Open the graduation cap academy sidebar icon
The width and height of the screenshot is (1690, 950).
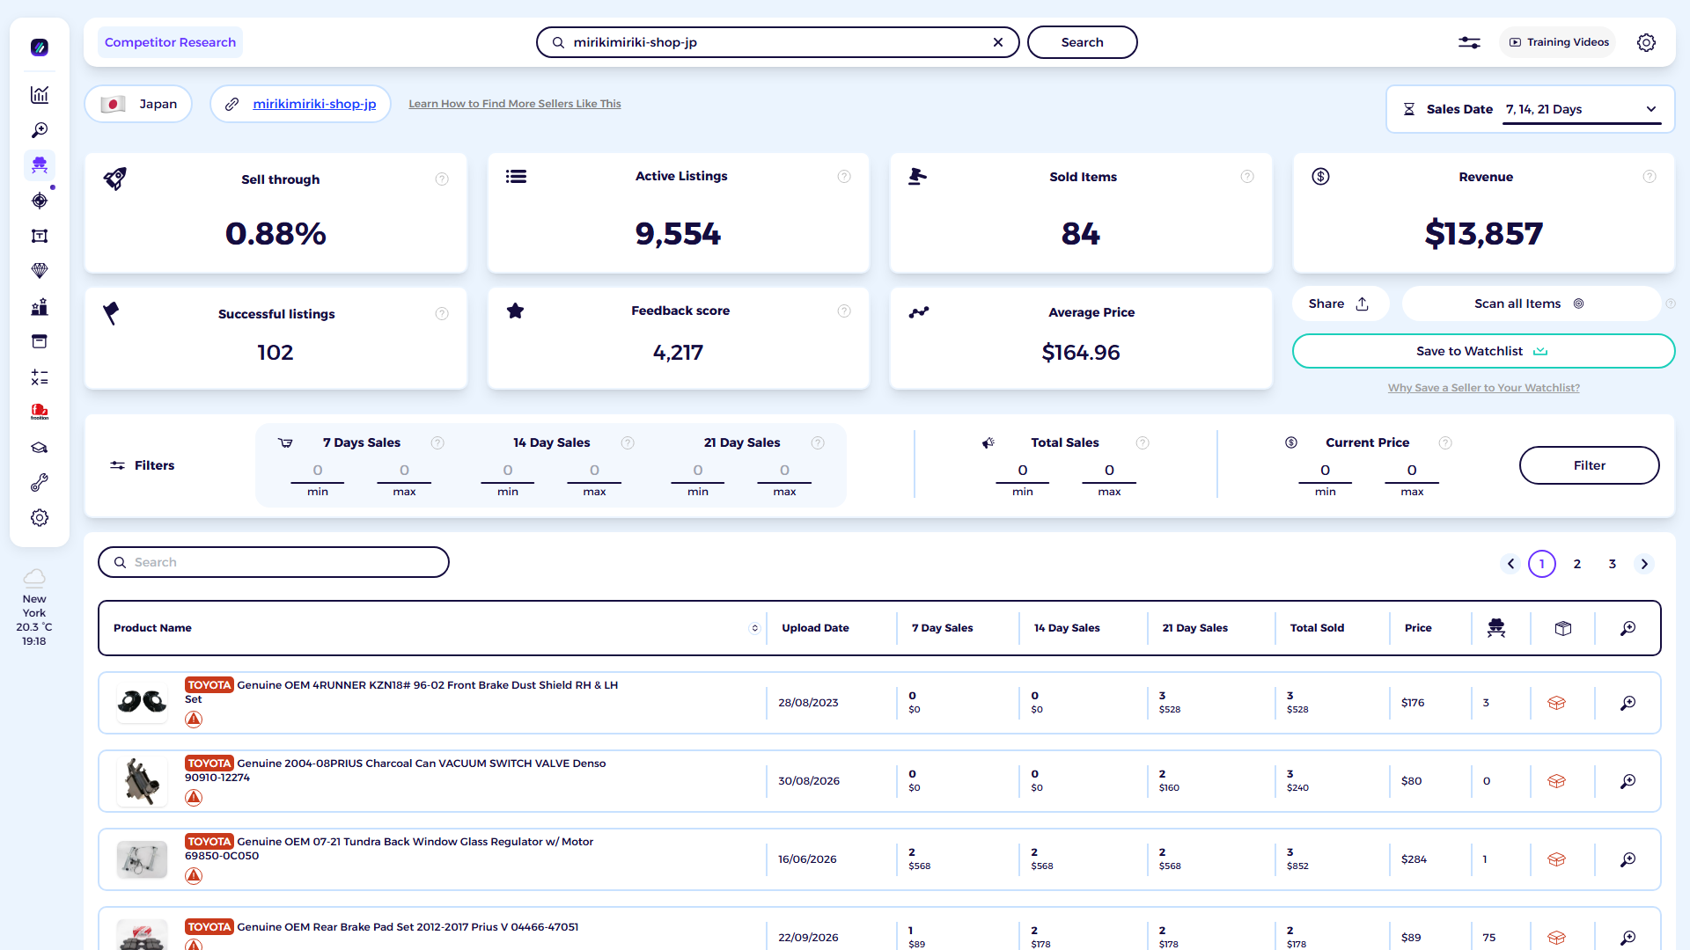39,448
